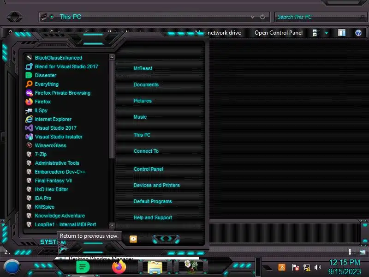
Task: Change the view layout icon
Action: click(x=316, y=33)
